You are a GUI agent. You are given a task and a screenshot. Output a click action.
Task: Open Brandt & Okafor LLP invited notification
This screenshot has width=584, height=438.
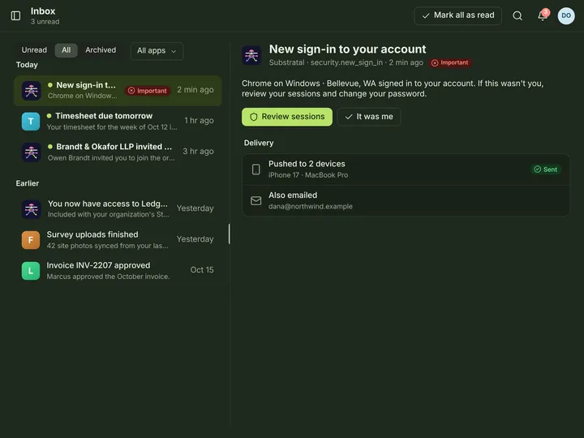pos(118,152)
